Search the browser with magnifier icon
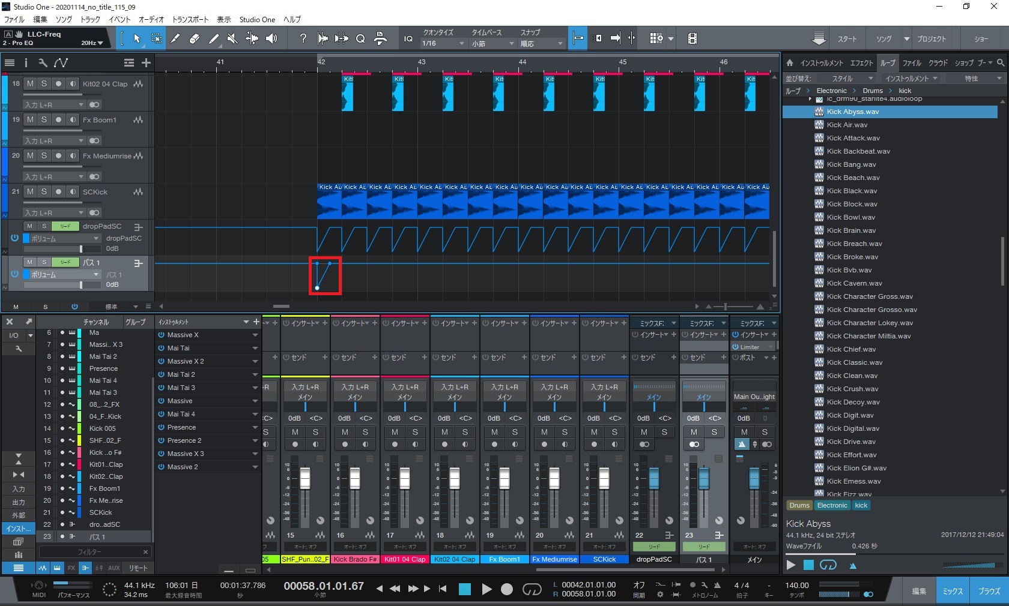Viewport: 1009px width, 606px height. [1001, 62]
